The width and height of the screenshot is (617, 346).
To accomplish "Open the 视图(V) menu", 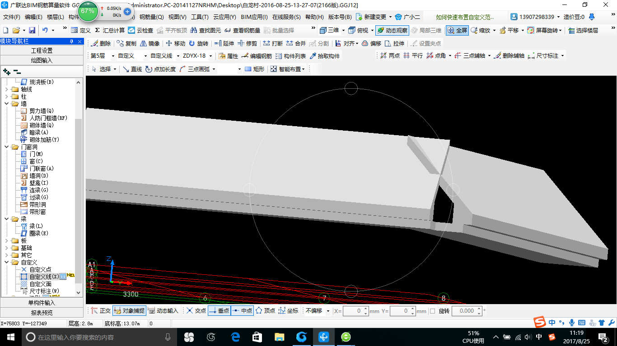I will [x=178, y=17].
